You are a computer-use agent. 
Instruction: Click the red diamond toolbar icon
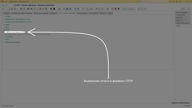pyautogui.click(x=12, y=9)
